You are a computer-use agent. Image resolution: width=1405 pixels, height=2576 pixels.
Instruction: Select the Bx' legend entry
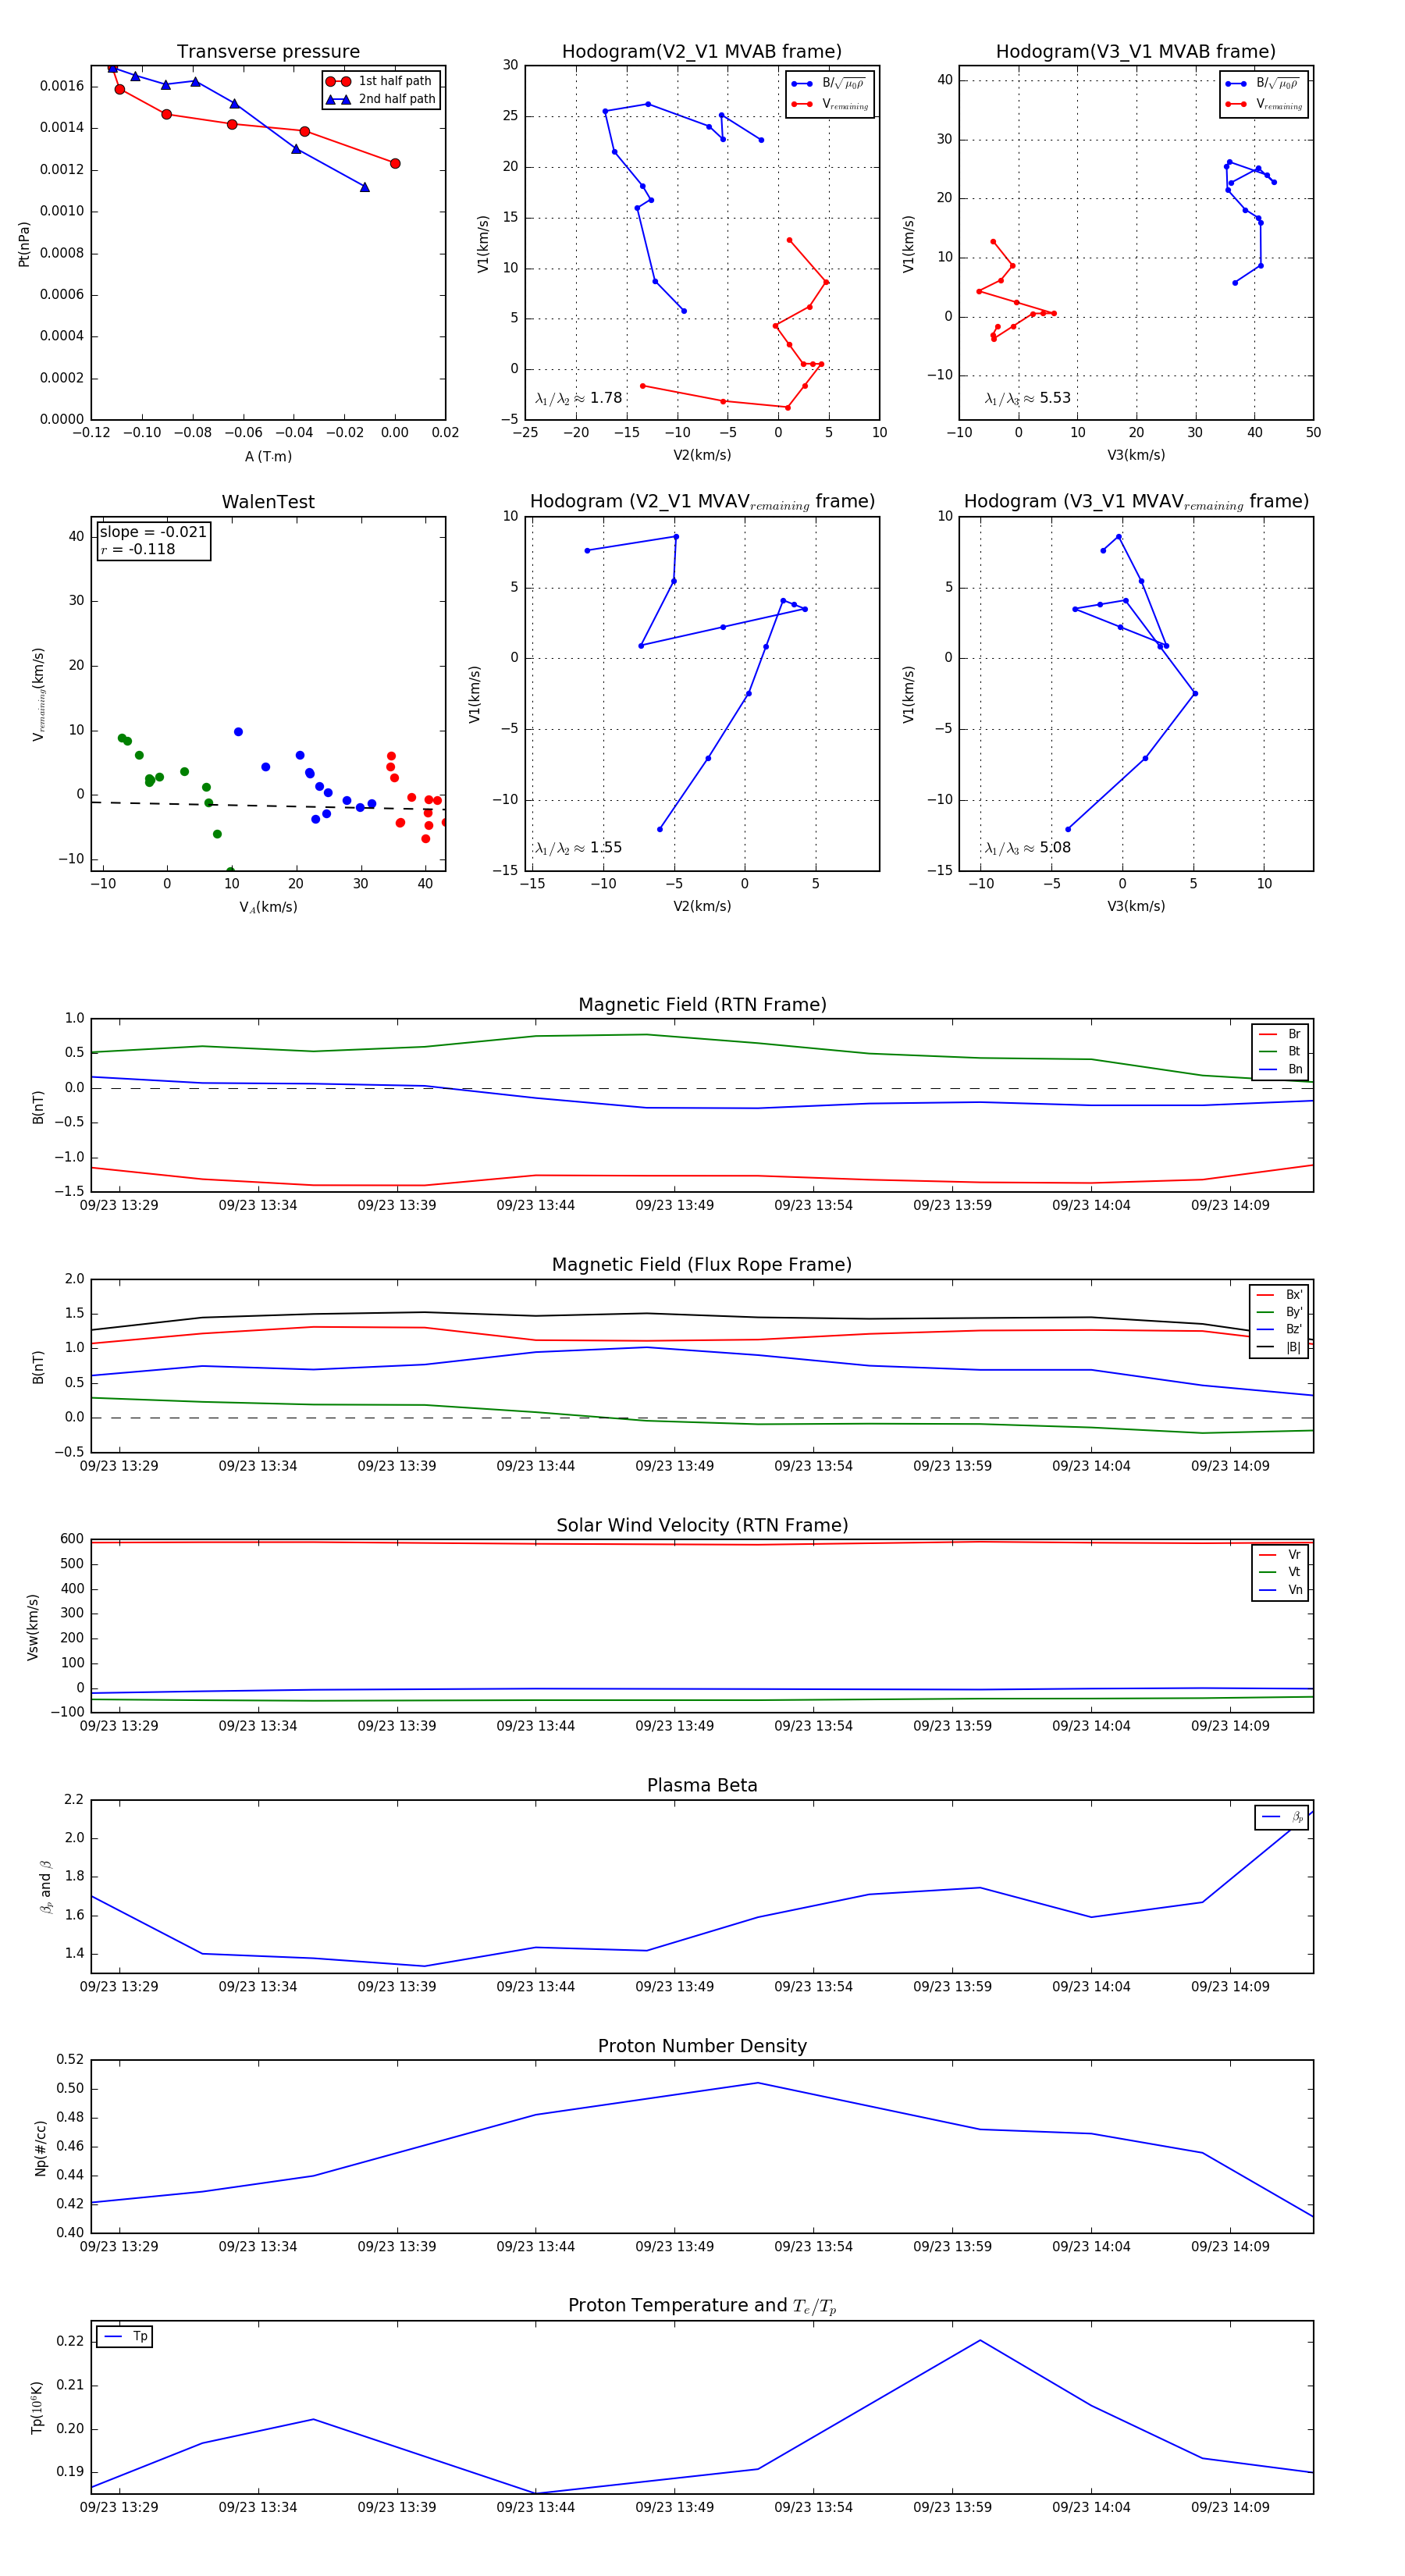[1280, 1294]
